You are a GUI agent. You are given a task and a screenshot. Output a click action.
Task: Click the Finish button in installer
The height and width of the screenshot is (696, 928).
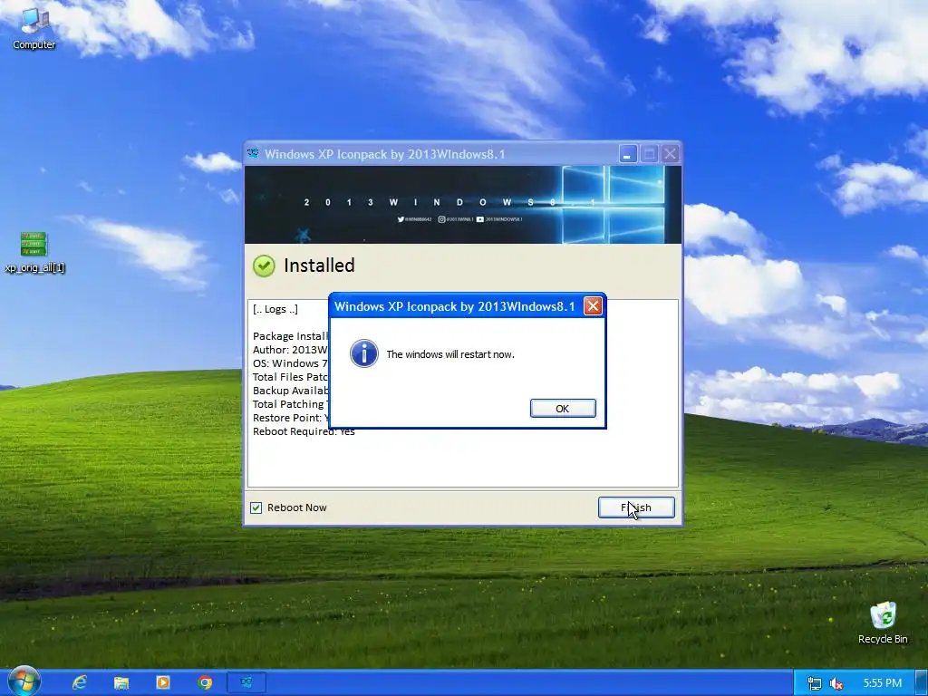(x=636, y=507)
